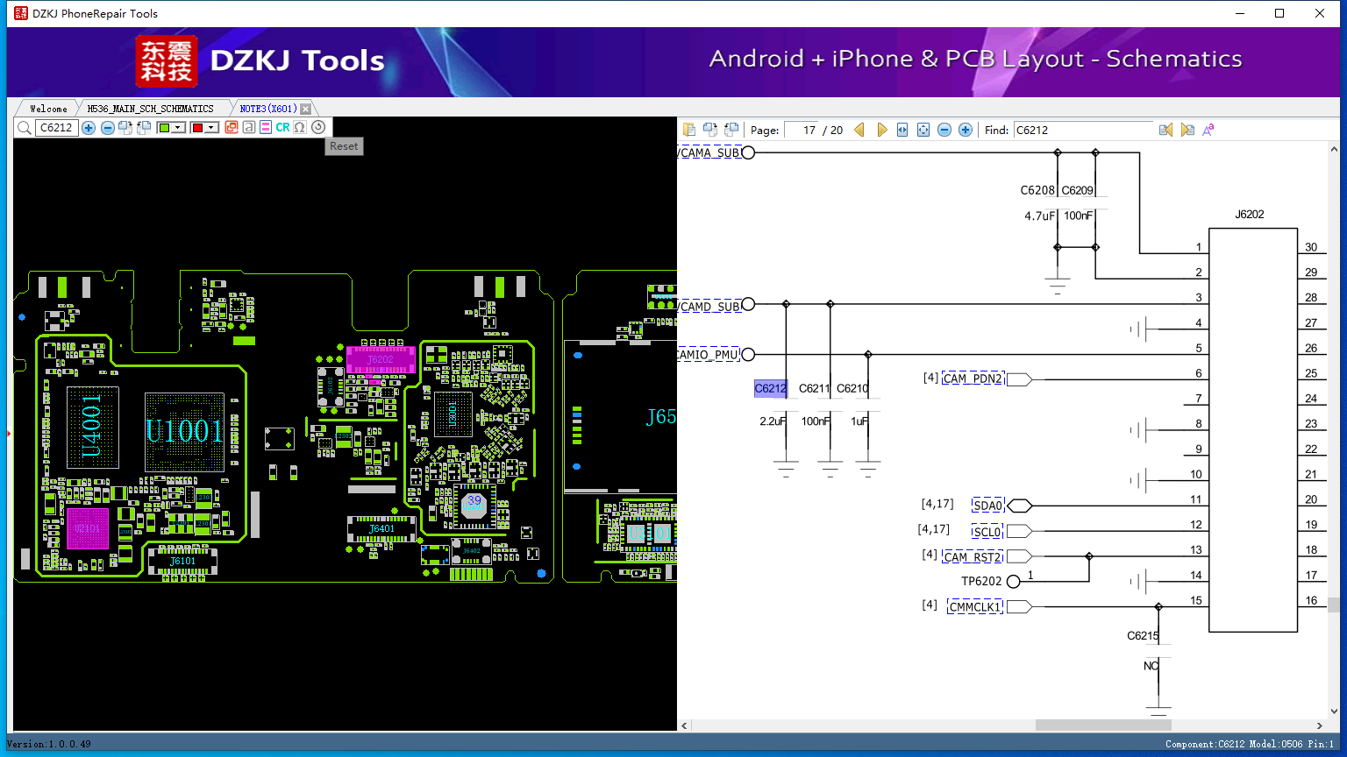Close the NOTE3(X601) tab
The width and height of the screenshot is (1347, 757).
click(x=305, y=109)
